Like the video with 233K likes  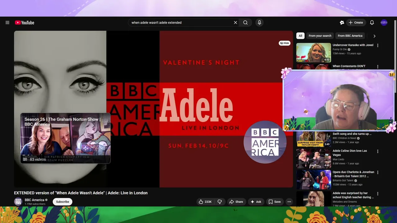(205, 202)
